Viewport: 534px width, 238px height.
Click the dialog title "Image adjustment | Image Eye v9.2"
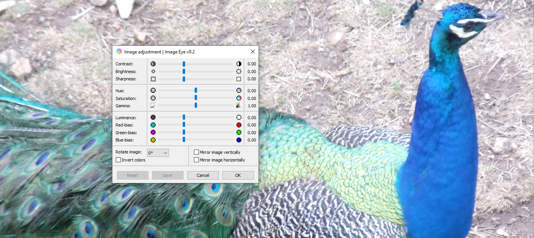point(159,52)
